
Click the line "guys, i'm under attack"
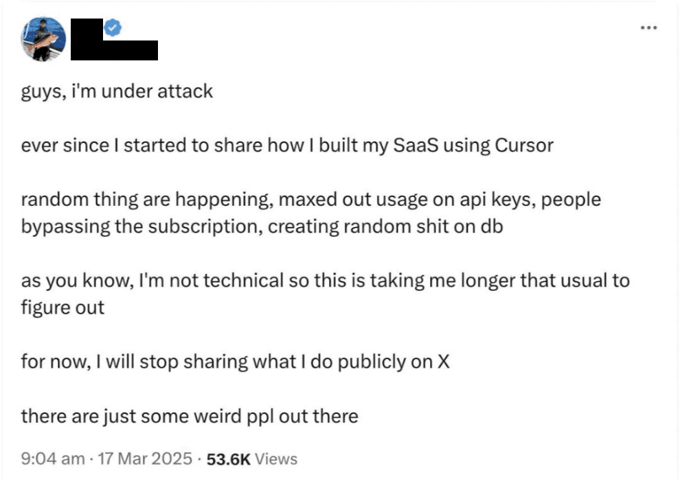tap(117, 92)
